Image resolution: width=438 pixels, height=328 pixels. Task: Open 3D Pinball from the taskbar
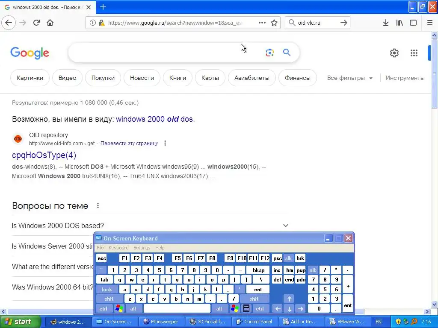pos(208,322)
